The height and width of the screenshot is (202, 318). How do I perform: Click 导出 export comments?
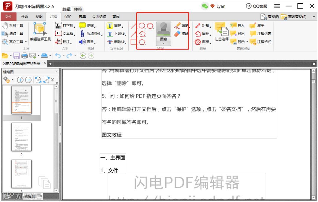(237, 34)
